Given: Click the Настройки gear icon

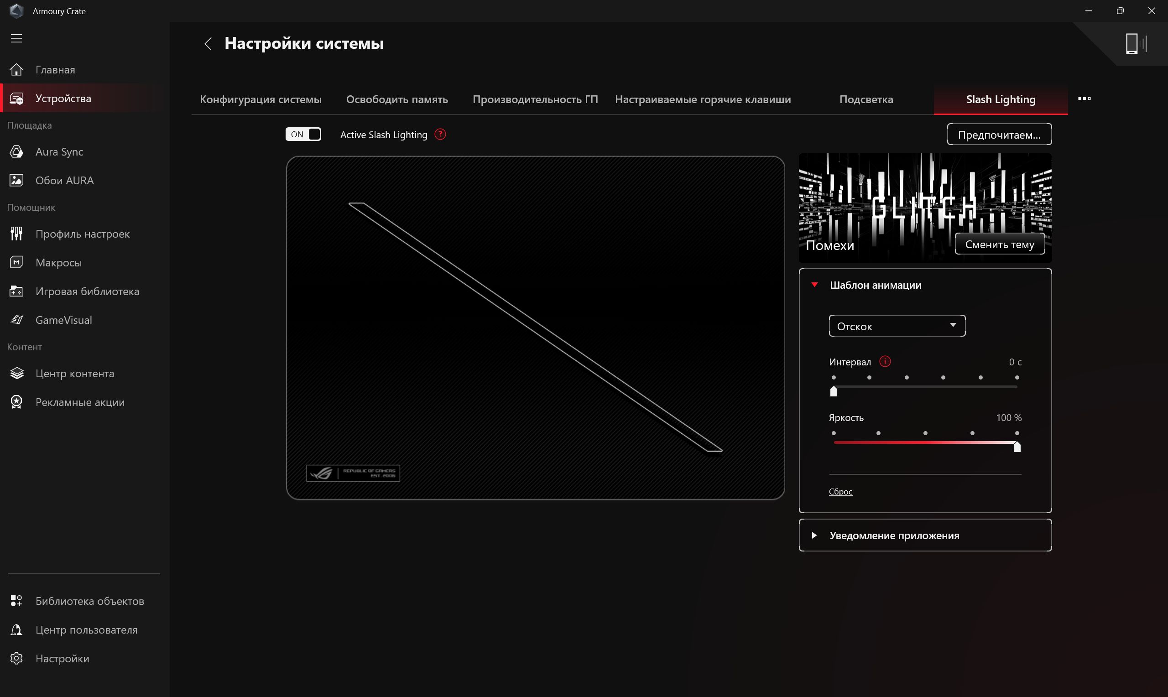Looking at the screenshot, I should point(16,659).
